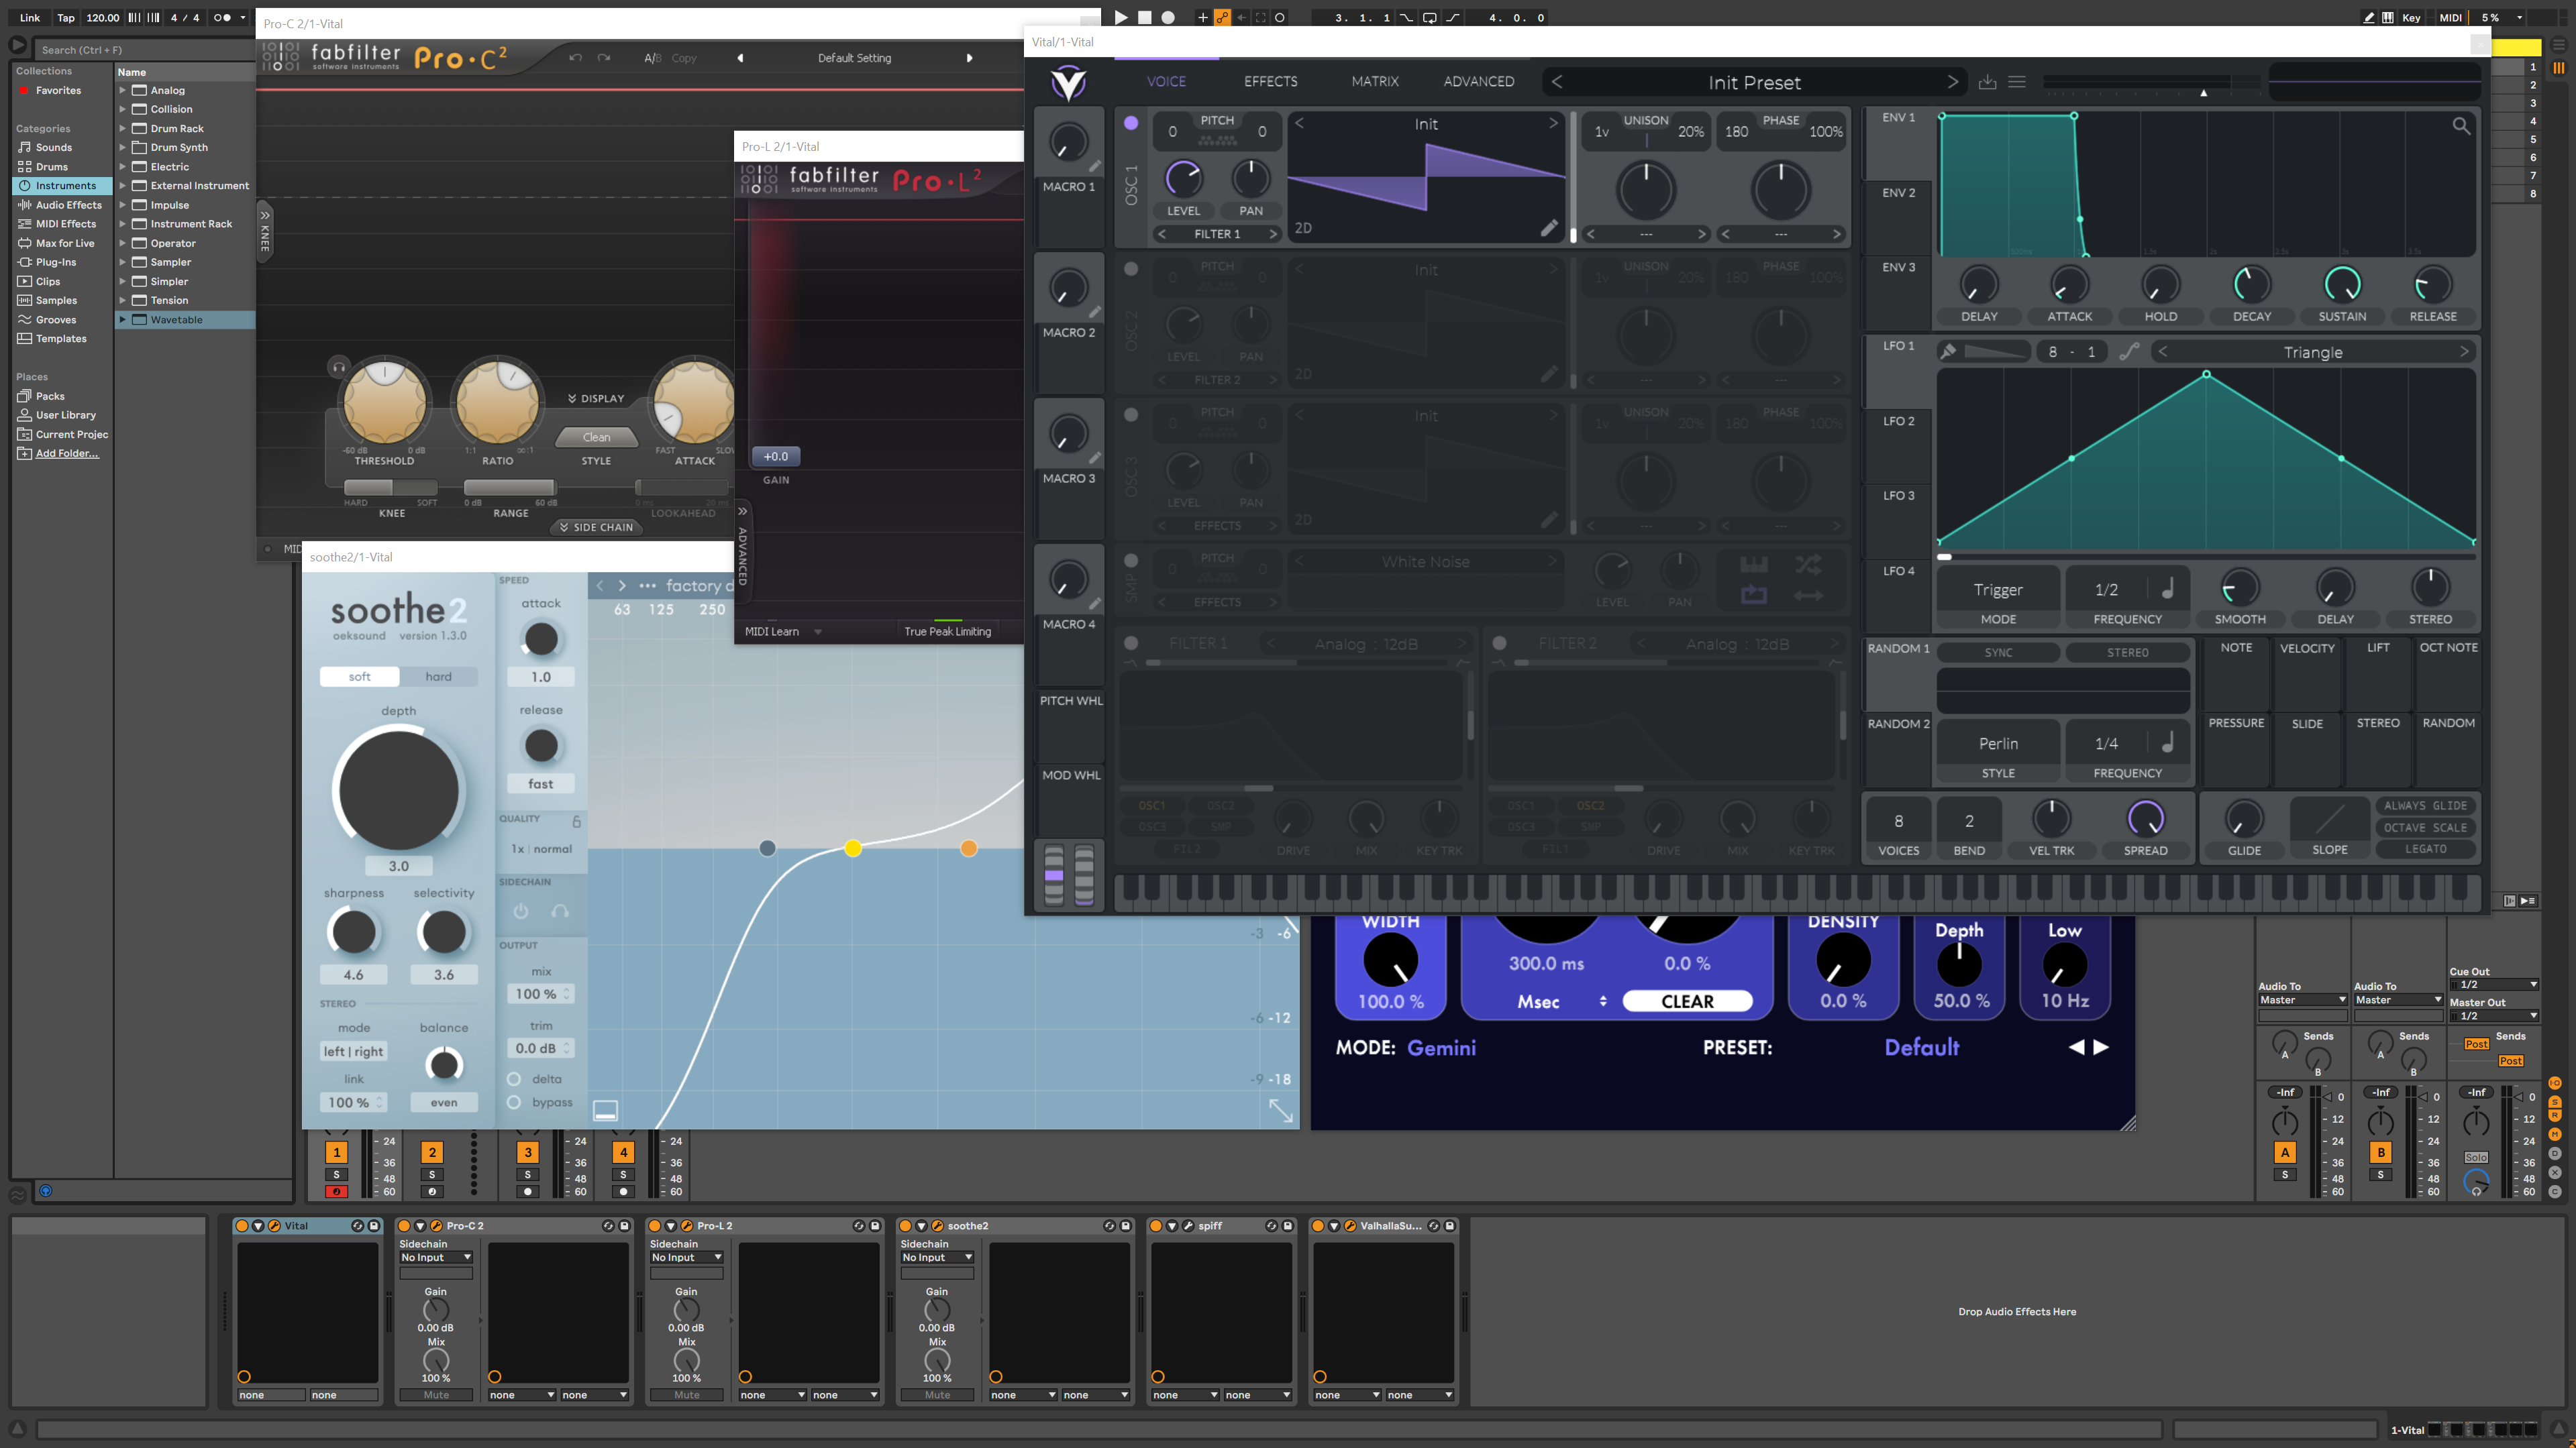This screenshot has width=2576, height=1448.
Task: Open the Matrix tab in Vital
Action: 1375,82
